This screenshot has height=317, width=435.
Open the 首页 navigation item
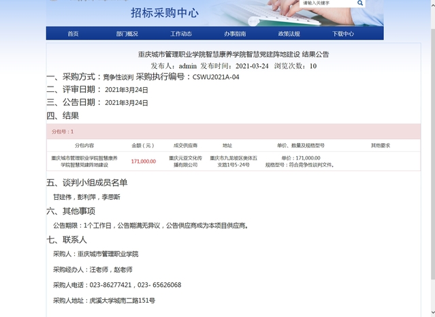(73, 34)
